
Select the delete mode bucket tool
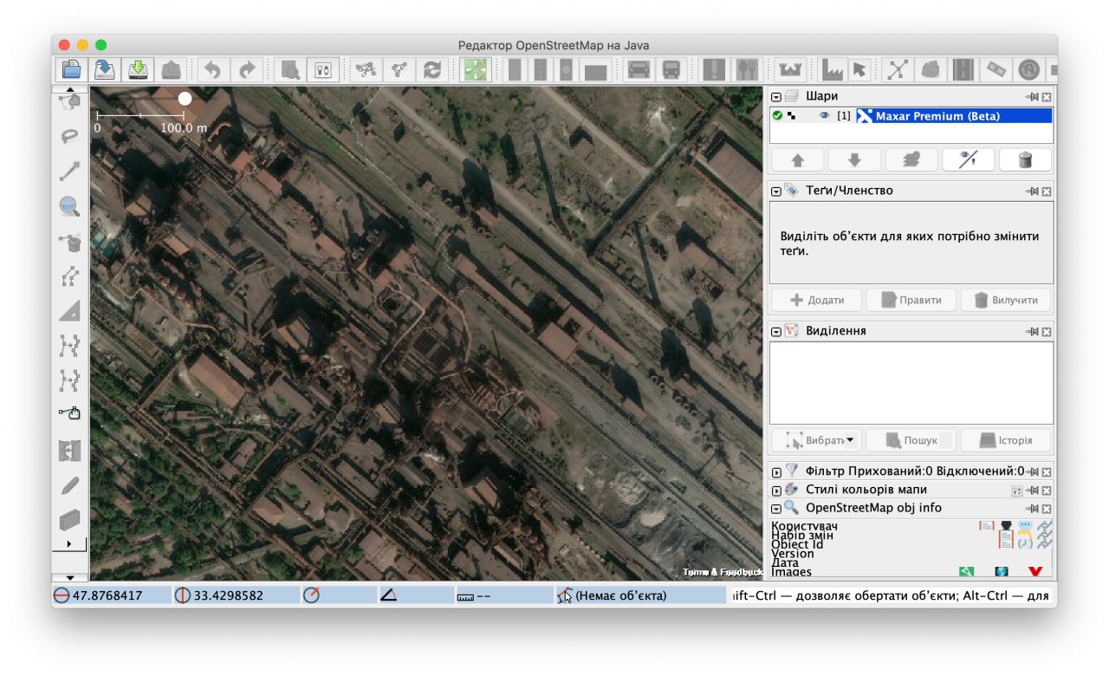tap(69, 242)
